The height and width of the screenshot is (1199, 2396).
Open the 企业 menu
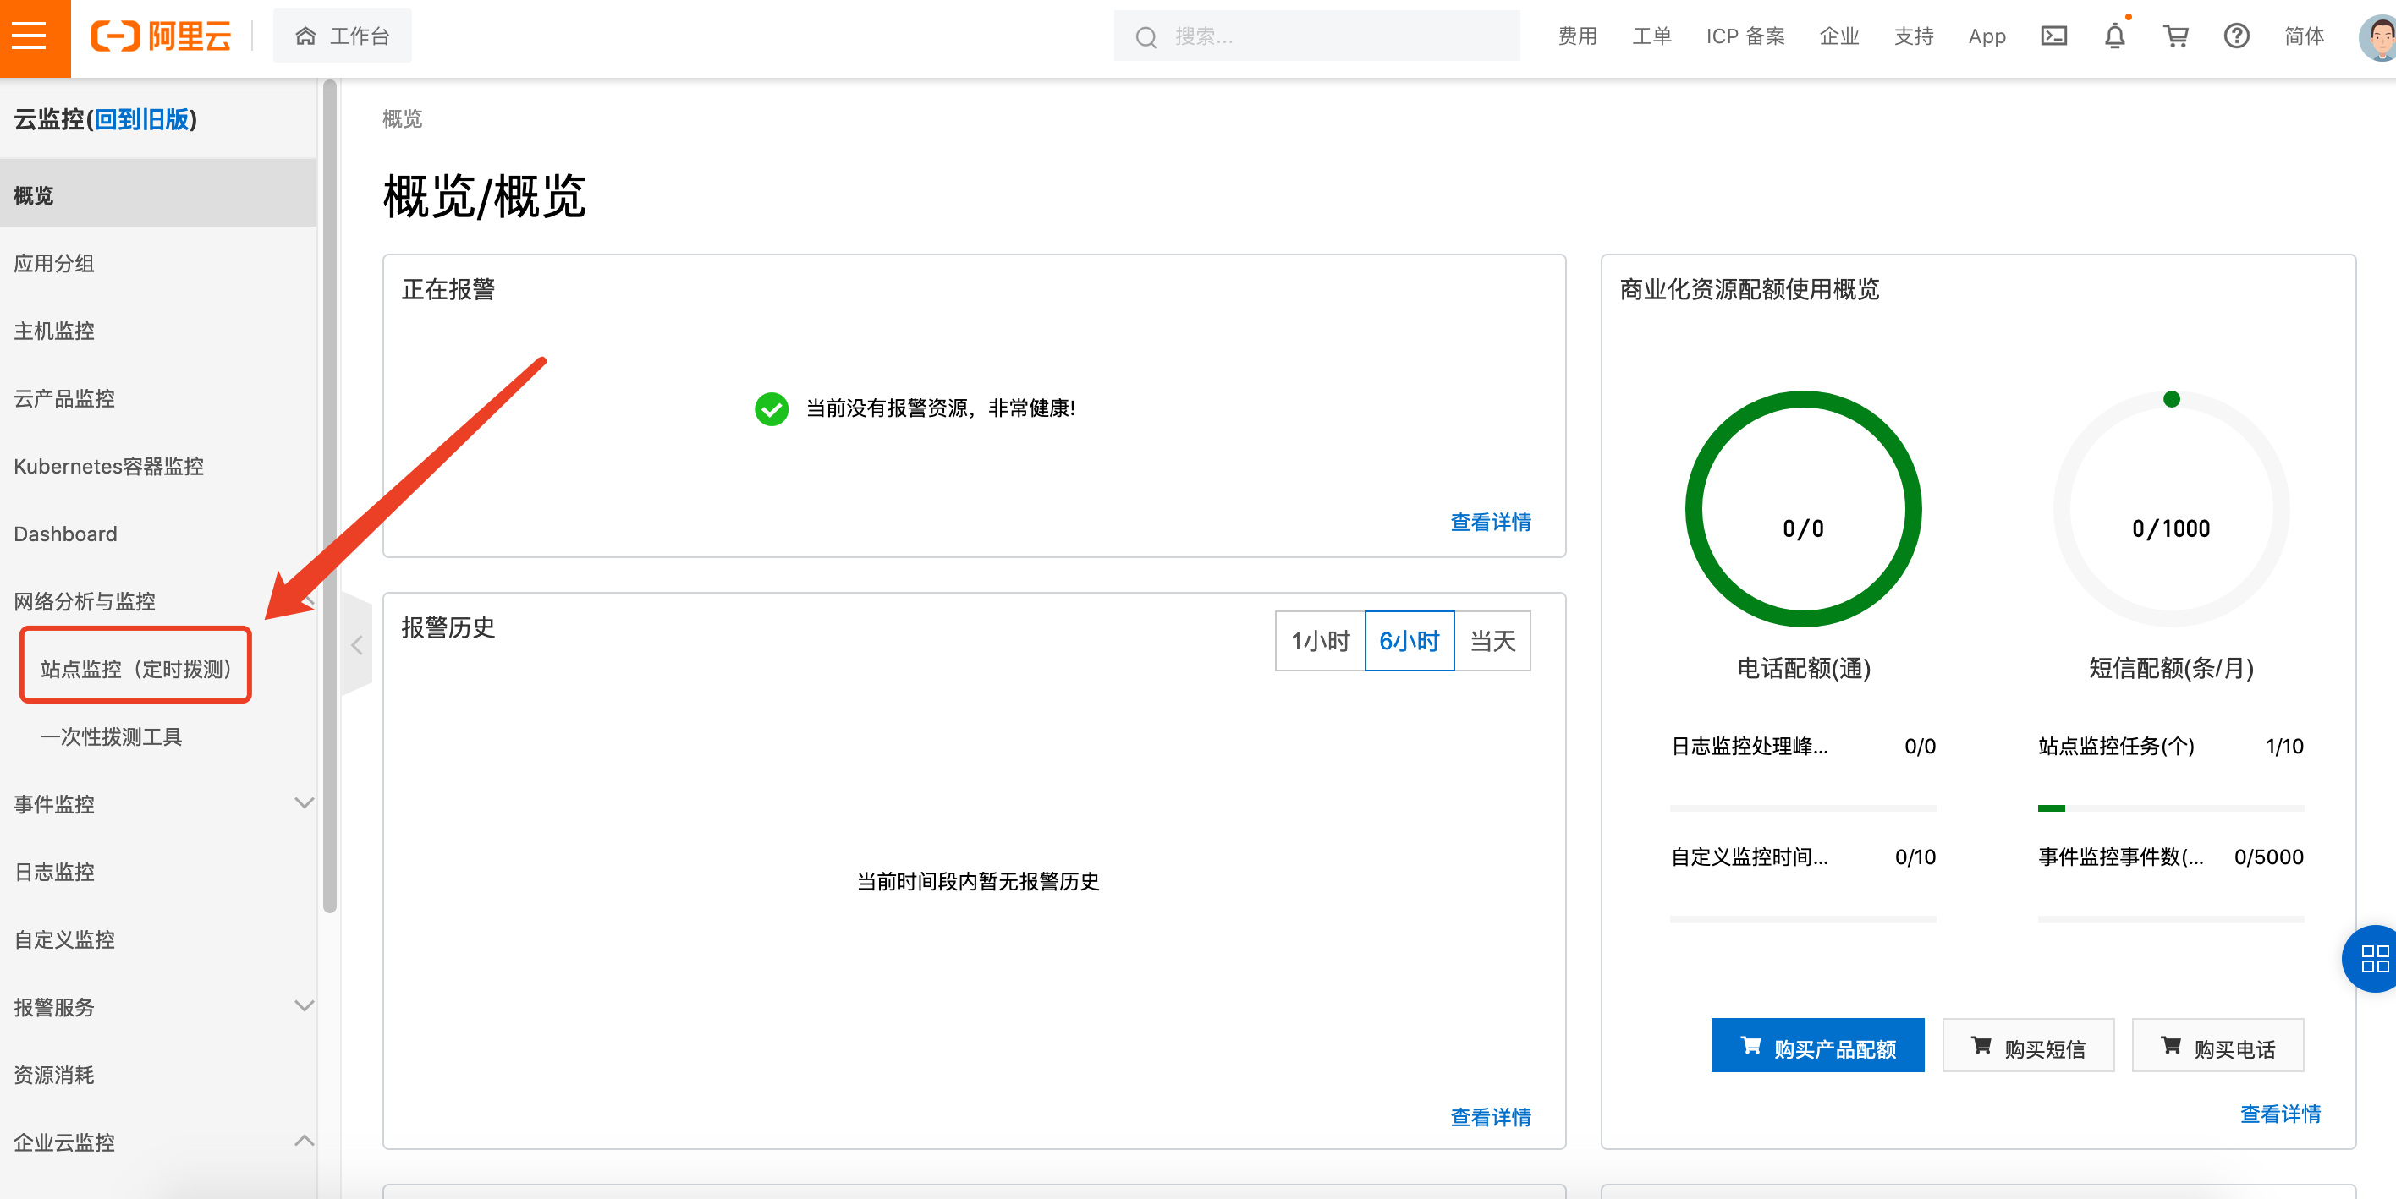[1838, 36]
